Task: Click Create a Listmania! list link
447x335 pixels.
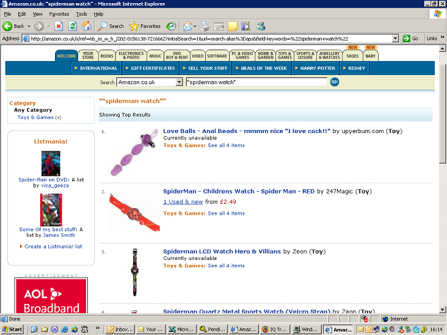Action: tap(53, 247)
